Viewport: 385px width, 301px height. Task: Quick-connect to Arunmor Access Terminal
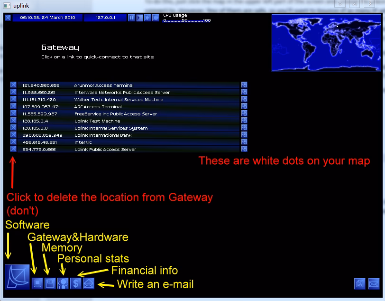[128, 85]
